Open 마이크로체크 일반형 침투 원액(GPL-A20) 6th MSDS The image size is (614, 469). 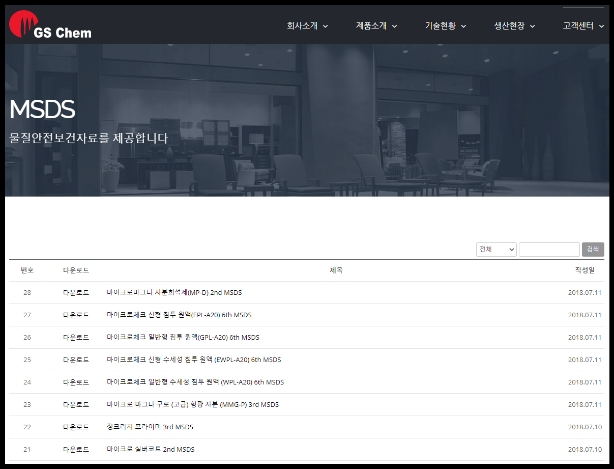point(183,338)
